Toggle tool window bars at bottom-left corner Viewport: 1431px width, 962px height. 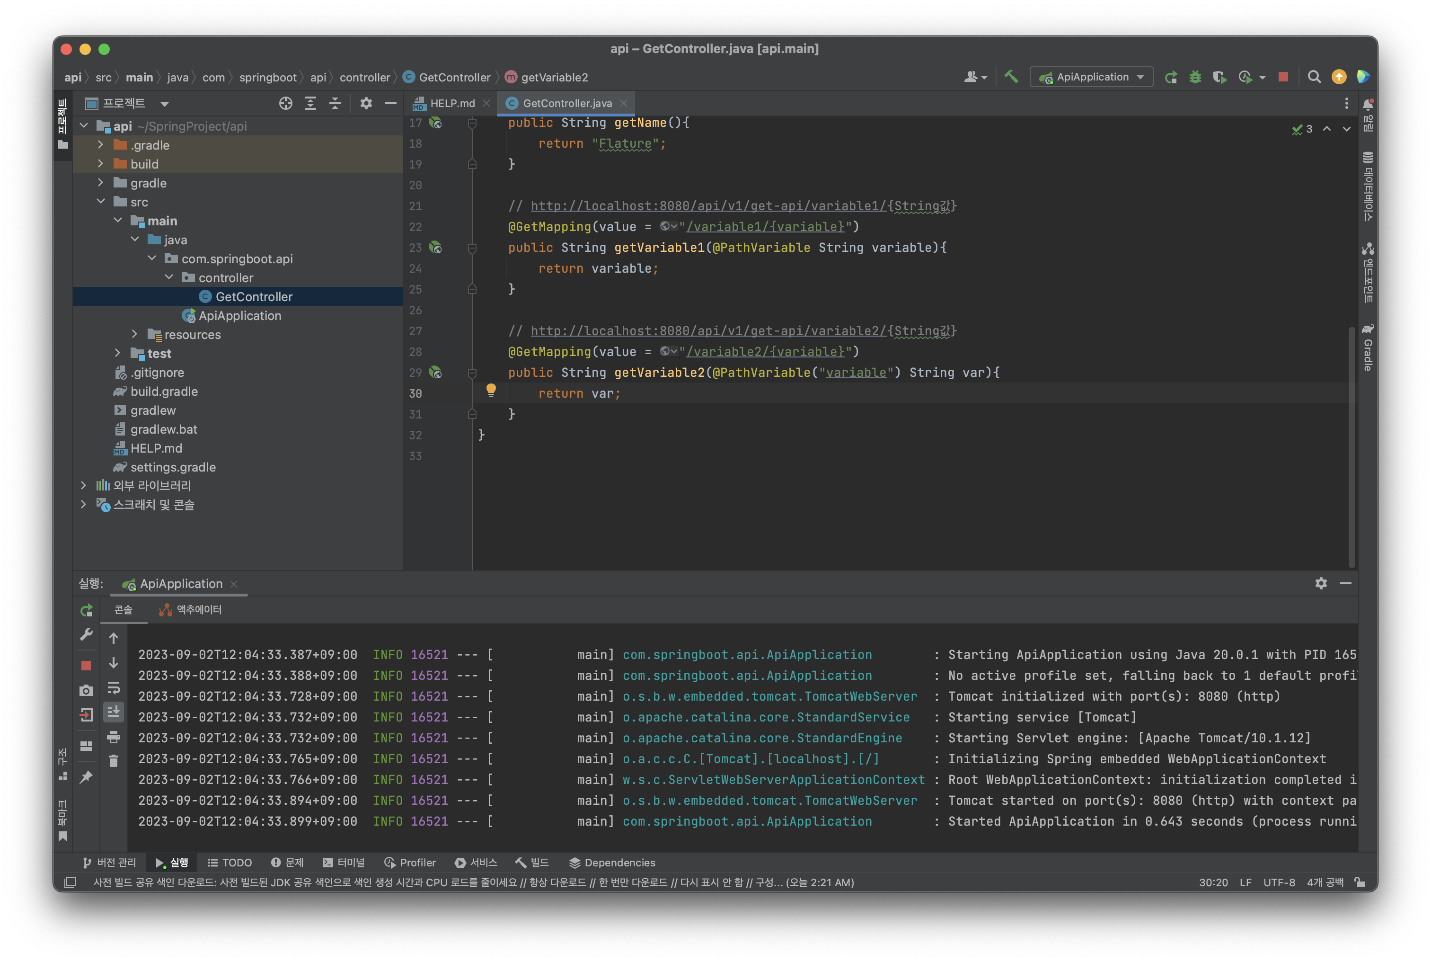(x=71, y=882)
